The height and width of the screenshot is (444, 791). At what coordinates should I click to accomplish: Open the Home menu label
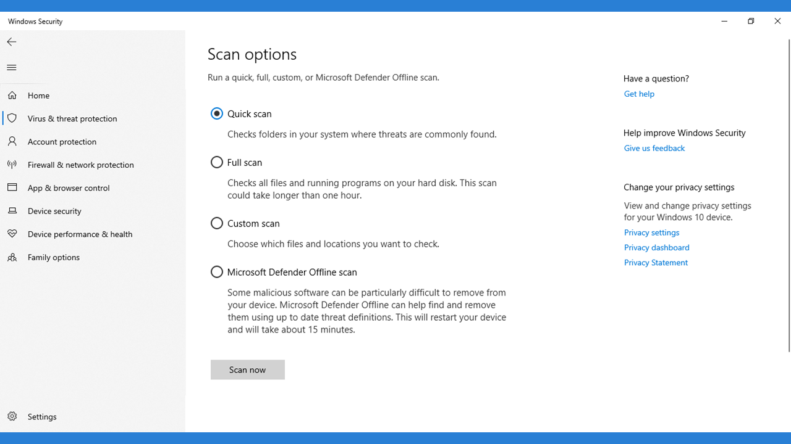(x=38, y=95)
